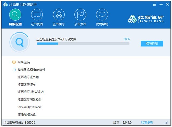Click the warning icon beside 网络连接
The image size is (172, 127).
pos(14,62)
